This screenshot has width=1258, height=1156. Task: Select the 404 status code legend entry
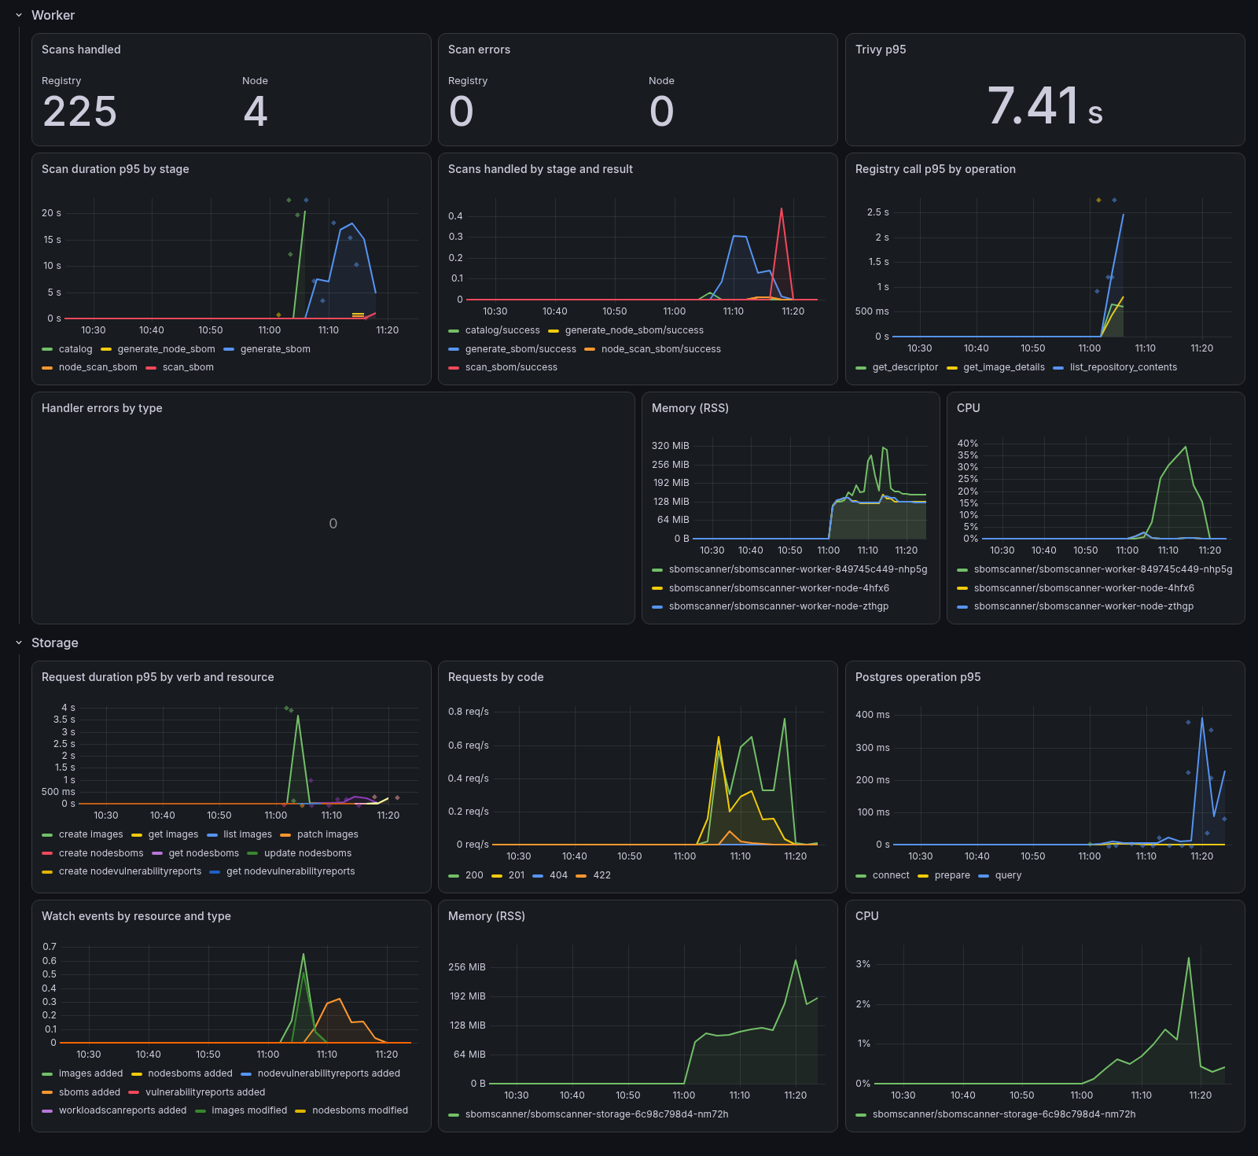558,875
